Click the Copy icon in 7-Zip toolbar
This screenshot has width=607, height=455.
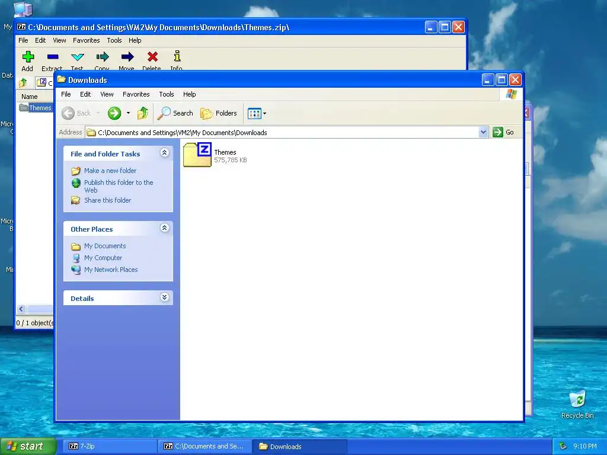pyautogui.click(x=102, y=57)
